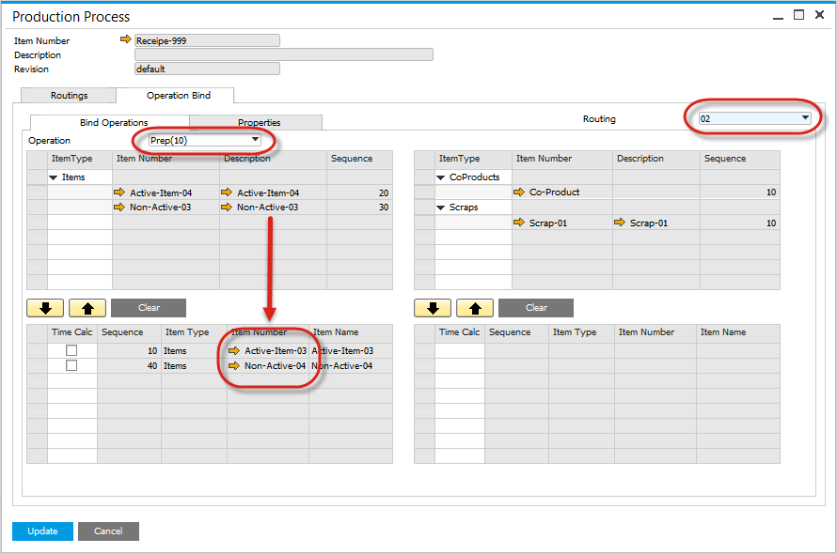The width and height of the screenshot is (837, 554).
Task: Open Co-Product via its link arrow
Action: click(519, 192)
